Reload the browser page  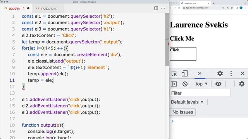click(x=179, y=8)
